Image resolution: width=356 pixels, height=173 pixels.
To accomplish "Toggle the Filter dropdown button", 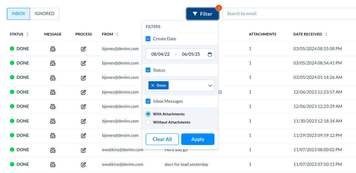I will point(202,14).
